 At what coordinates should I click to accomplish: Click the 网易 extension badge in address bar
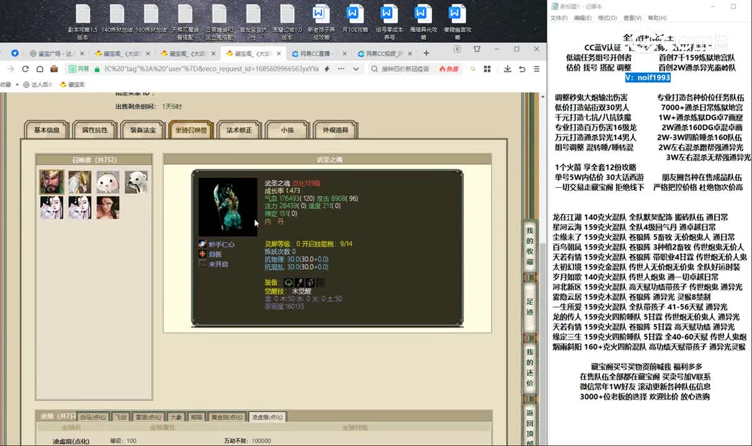[76, 69]
